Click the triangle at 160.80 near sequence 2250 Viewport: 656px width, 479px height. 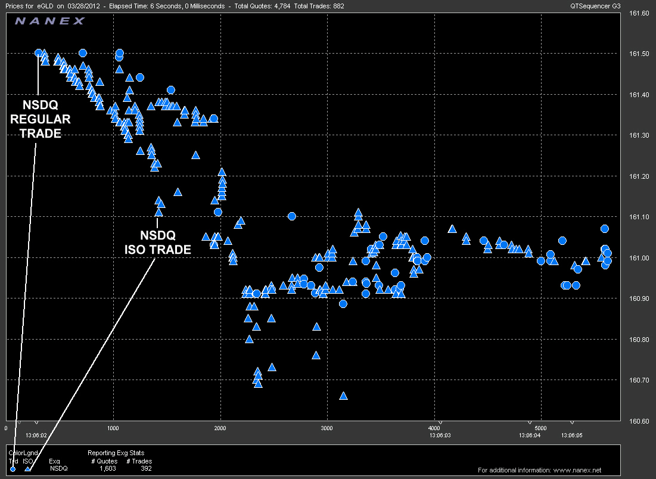point(249,339)
